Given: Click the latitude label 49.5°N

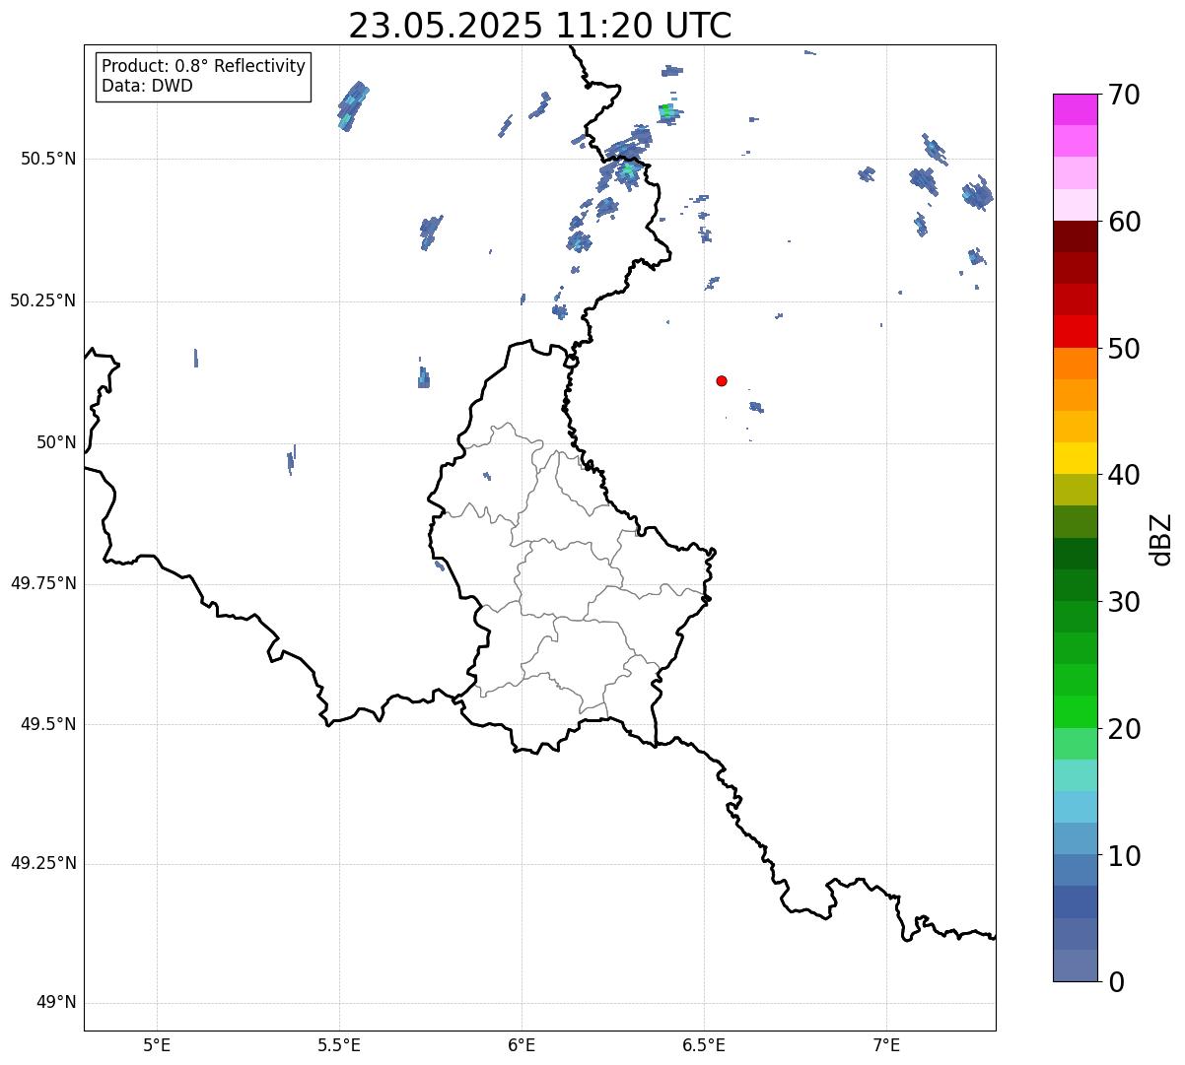Looking at the screenshot, I should [x=49, y=724].
